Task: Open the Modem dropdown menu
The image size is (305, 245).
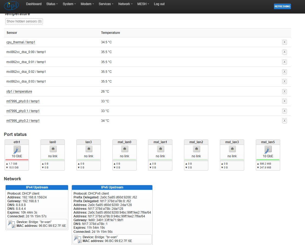Action: [x=87, y=4]
